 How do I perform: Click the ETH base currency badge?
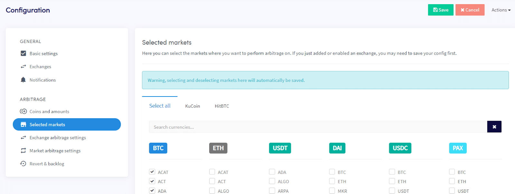click(218, 148)
